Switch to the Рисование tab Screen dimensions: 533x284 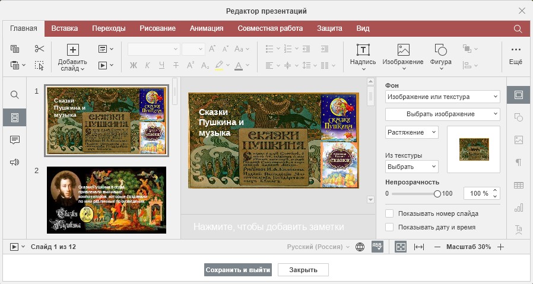tap(157, 28)
